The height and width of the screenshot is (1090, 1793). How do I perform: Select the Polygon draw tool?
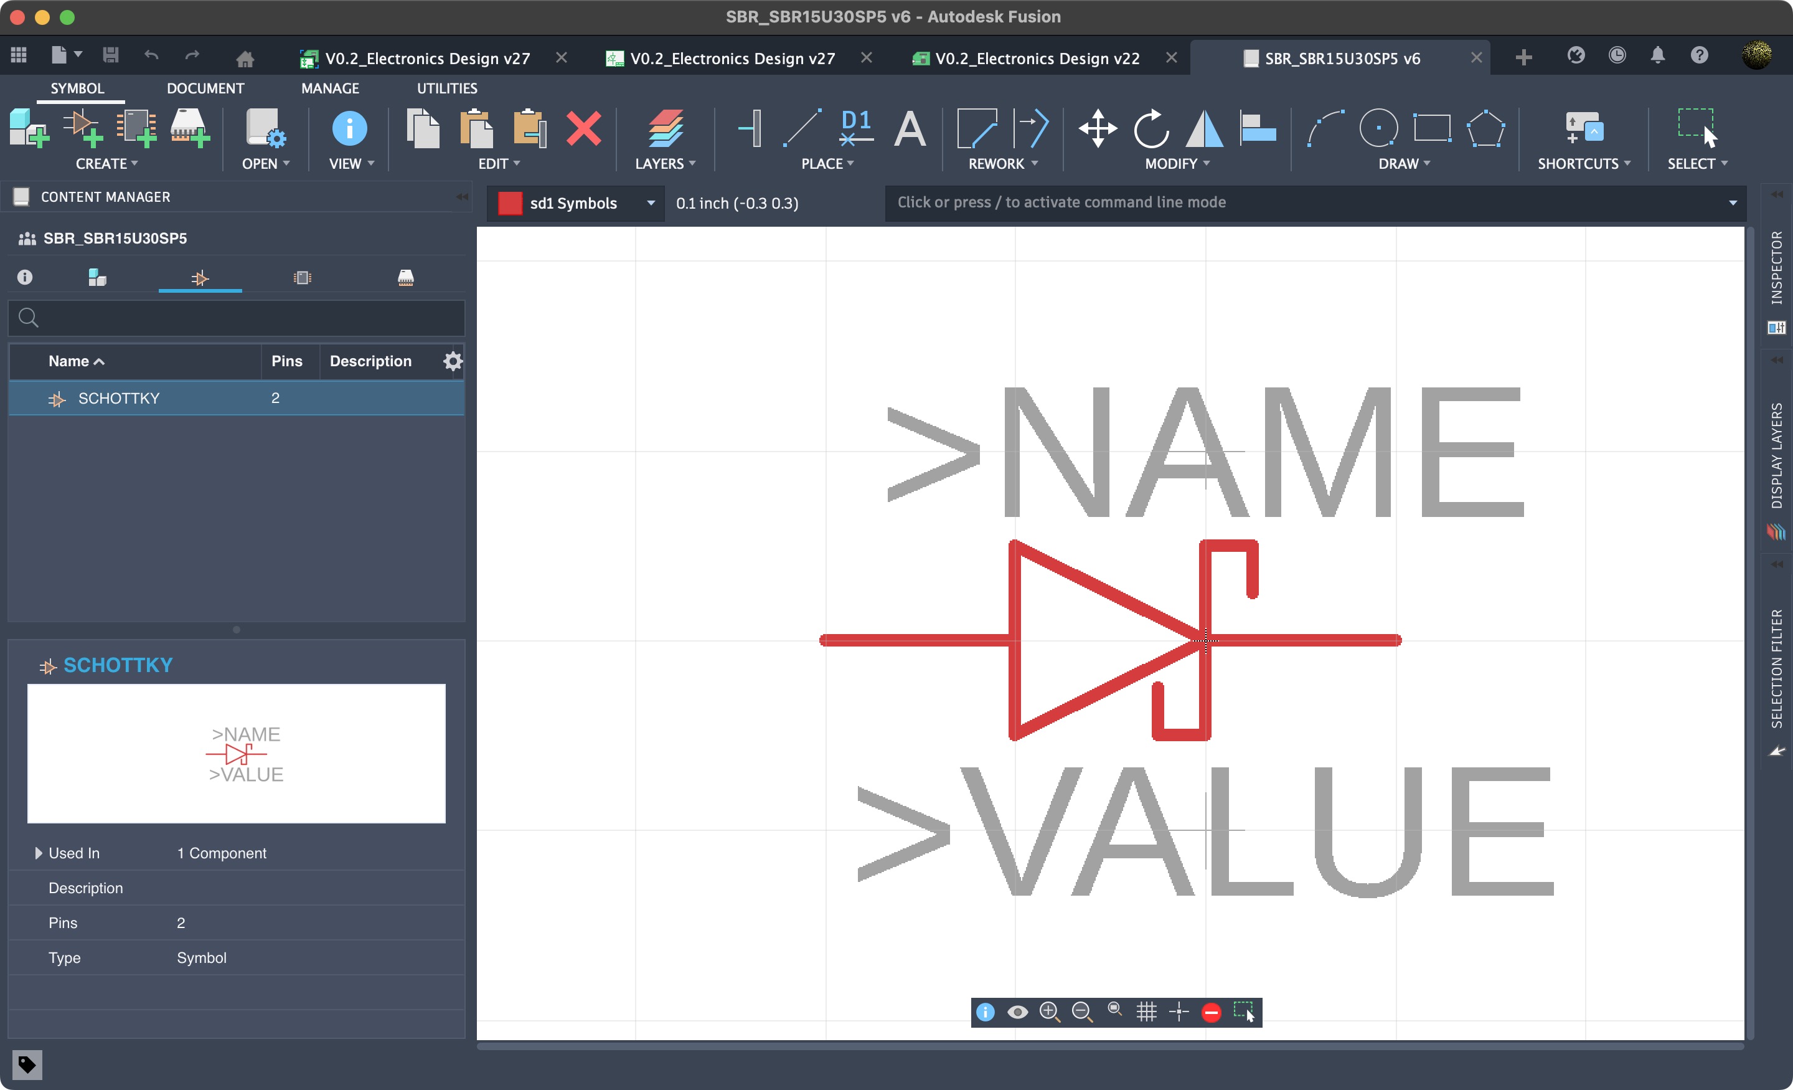click(1485, 129)
